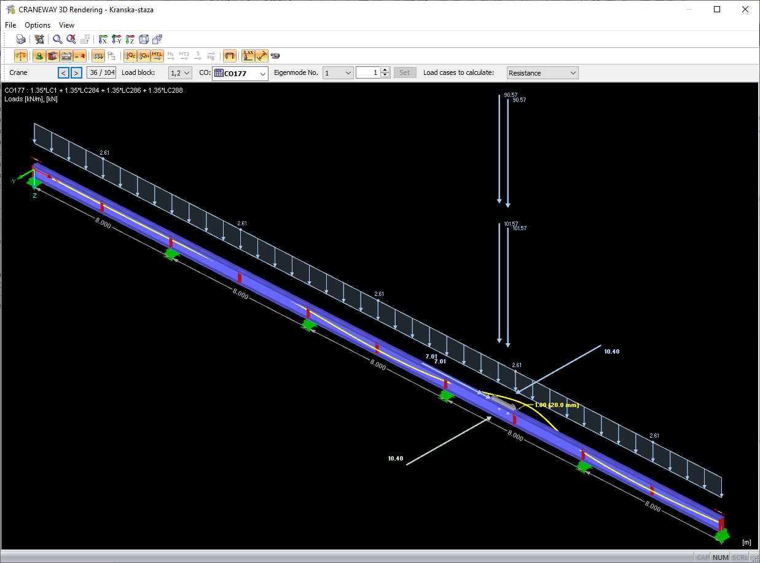760x563 pixels.
Task: Toggle the dimension lines X.XX display
Action: coord(248,55)
